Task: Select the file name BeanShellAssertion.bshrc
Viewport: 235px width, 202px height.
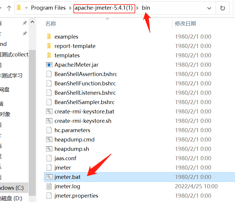Action: (x=86, y=74)
